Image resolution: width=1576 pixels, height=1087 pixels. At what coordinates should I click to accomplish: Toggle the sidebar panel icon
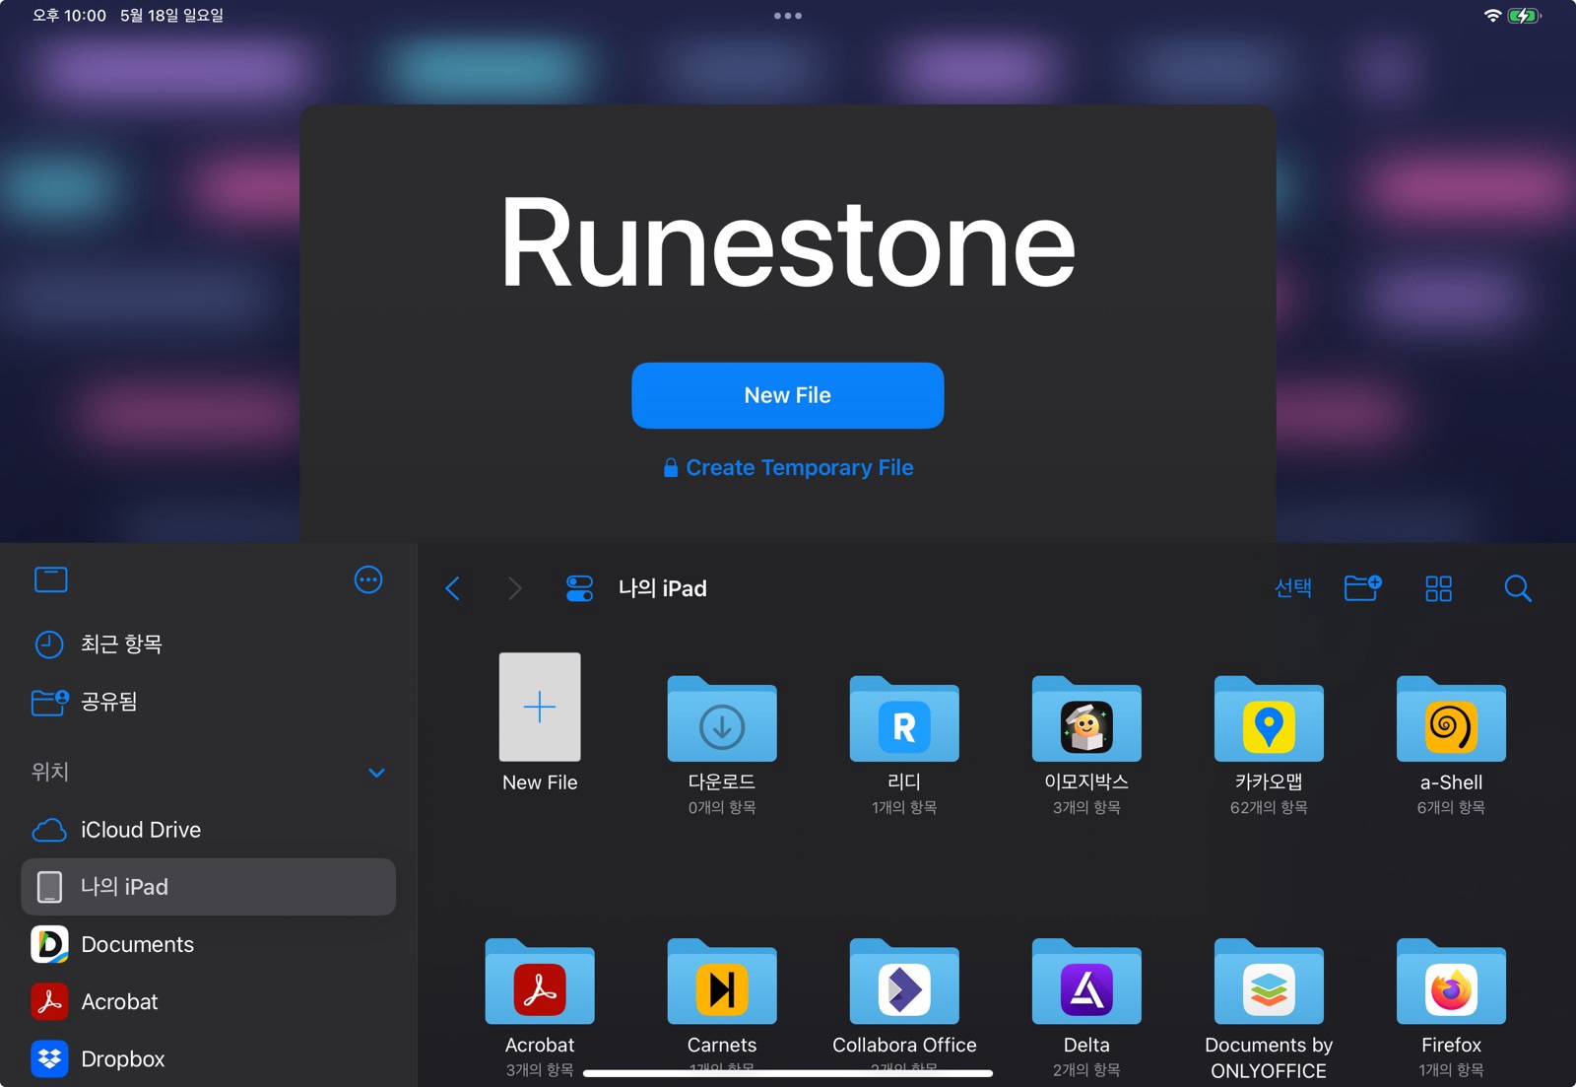[51, 579]
